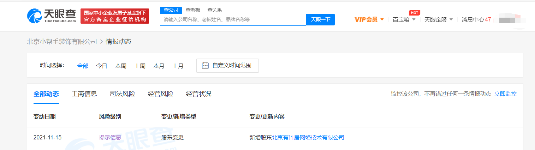Filter time by 上月
The width and height of the screenshot is (535, 150).
(178, 66)
